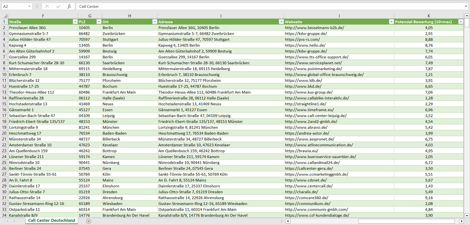Click the Enter checkmark in formula bar
Screen dimensions: 470x225
(x=58, y=6)
